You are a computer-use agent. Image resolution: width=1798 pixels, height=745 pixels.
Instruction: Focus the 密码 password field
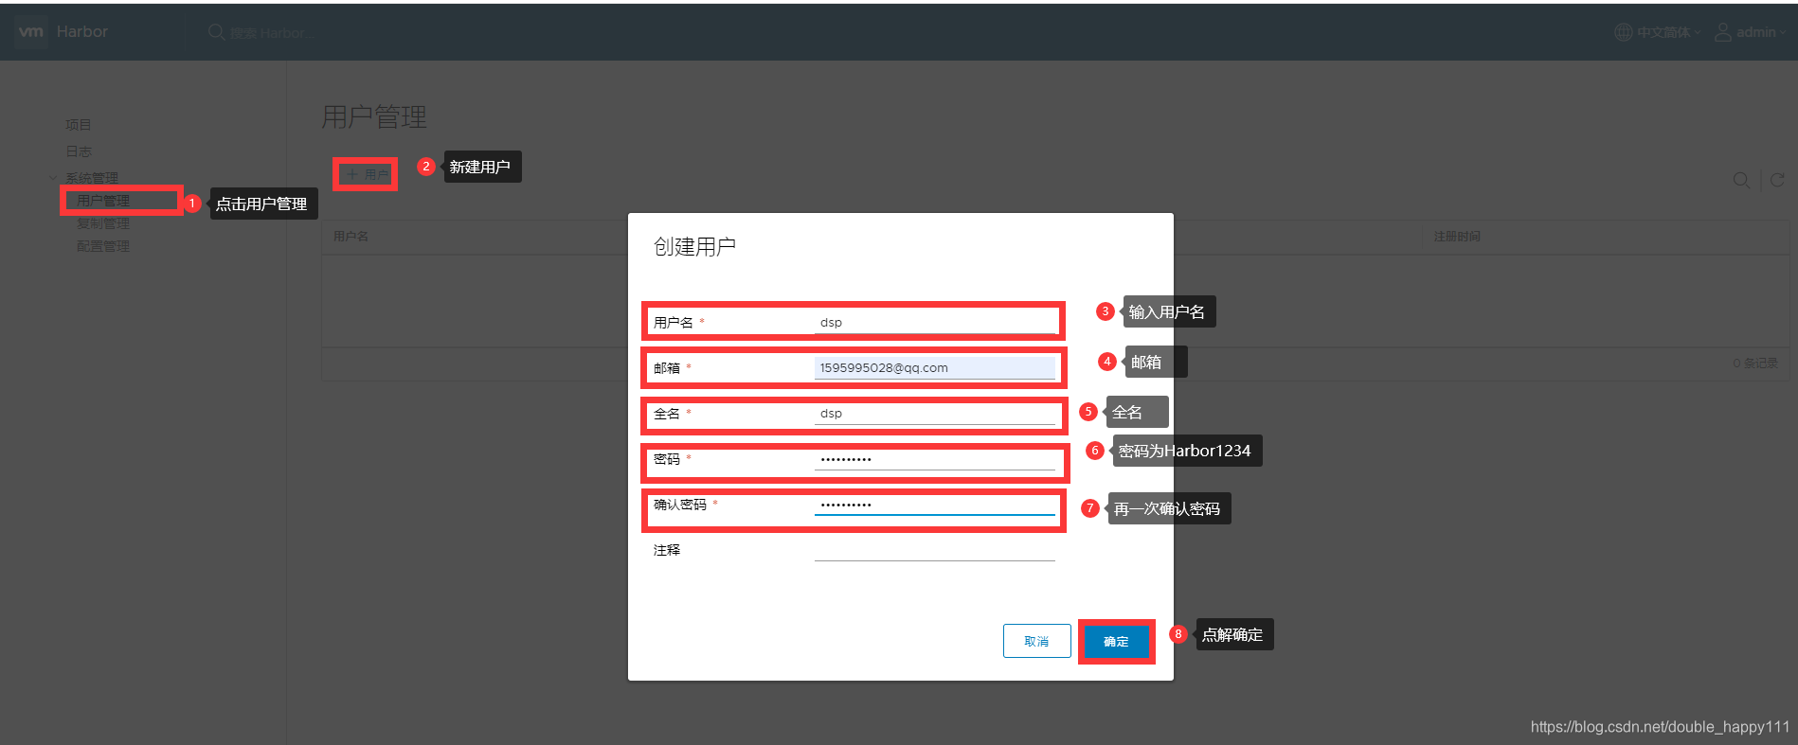pyautogui.click(x=935, y=459)
